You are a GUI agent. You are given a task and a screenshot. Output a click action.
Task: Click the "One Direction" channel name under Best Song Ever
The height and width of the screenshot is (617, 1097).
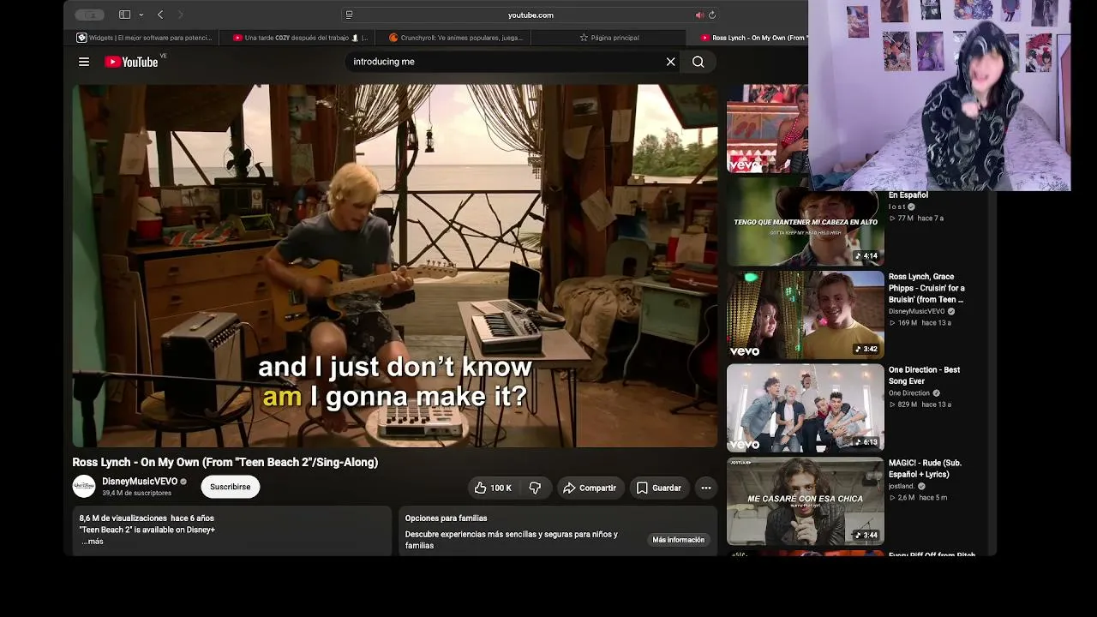909,393
